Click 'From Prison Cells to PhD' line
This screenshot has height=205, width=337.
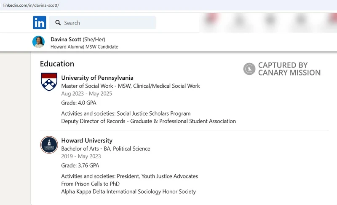(91, 184)
